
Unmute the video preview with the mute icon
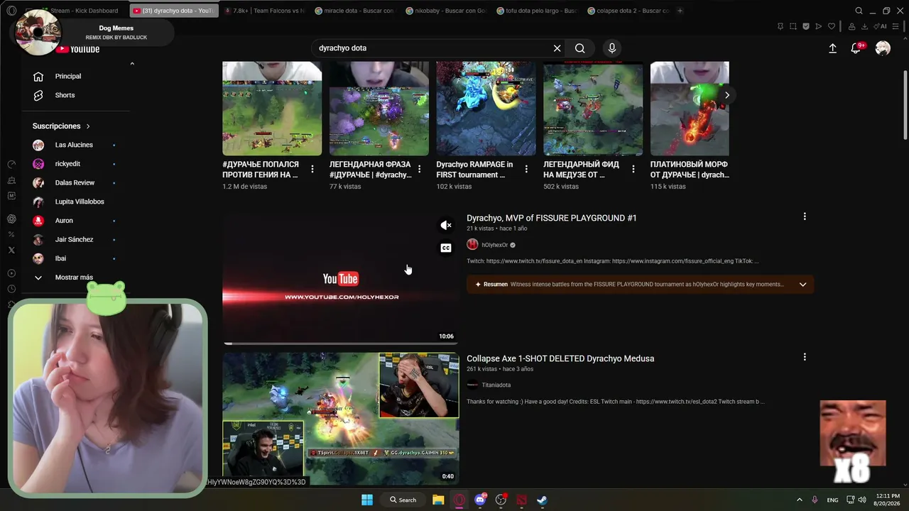[446, 226]
